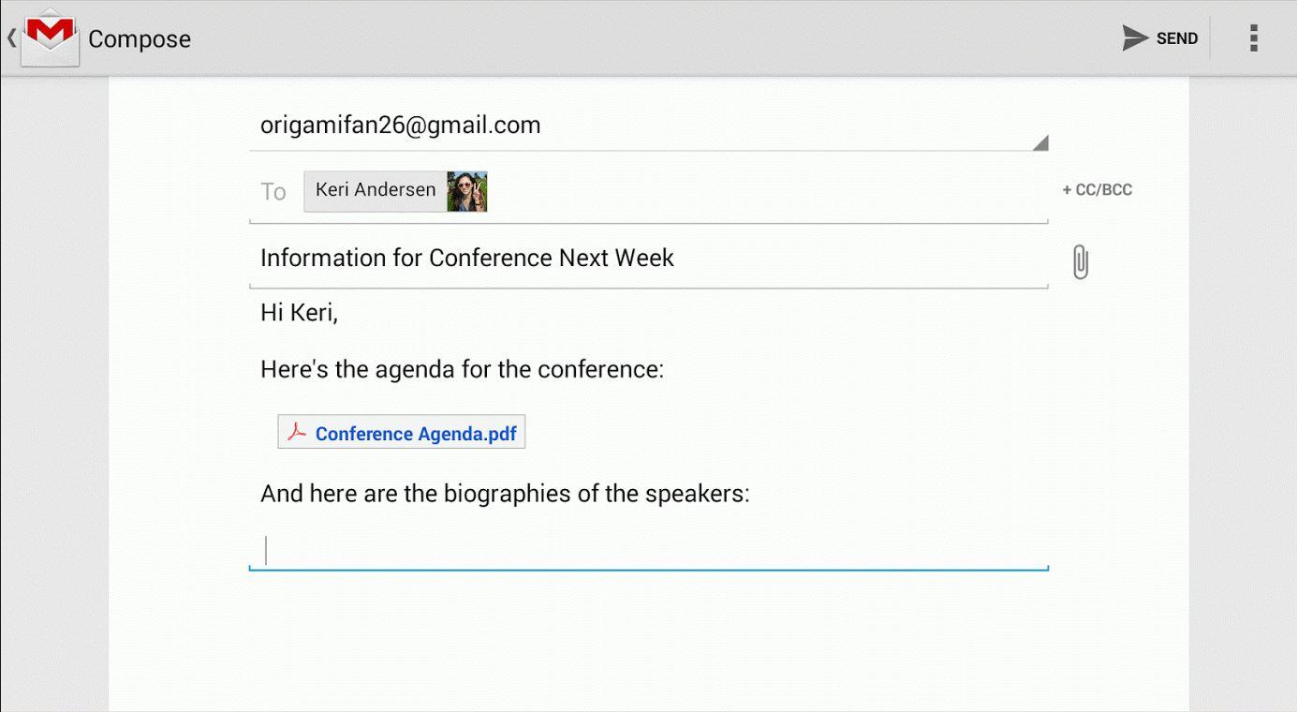This screenshot has width=1297, height=712.
Task: Click the SEND button label
Action: 1176,38
